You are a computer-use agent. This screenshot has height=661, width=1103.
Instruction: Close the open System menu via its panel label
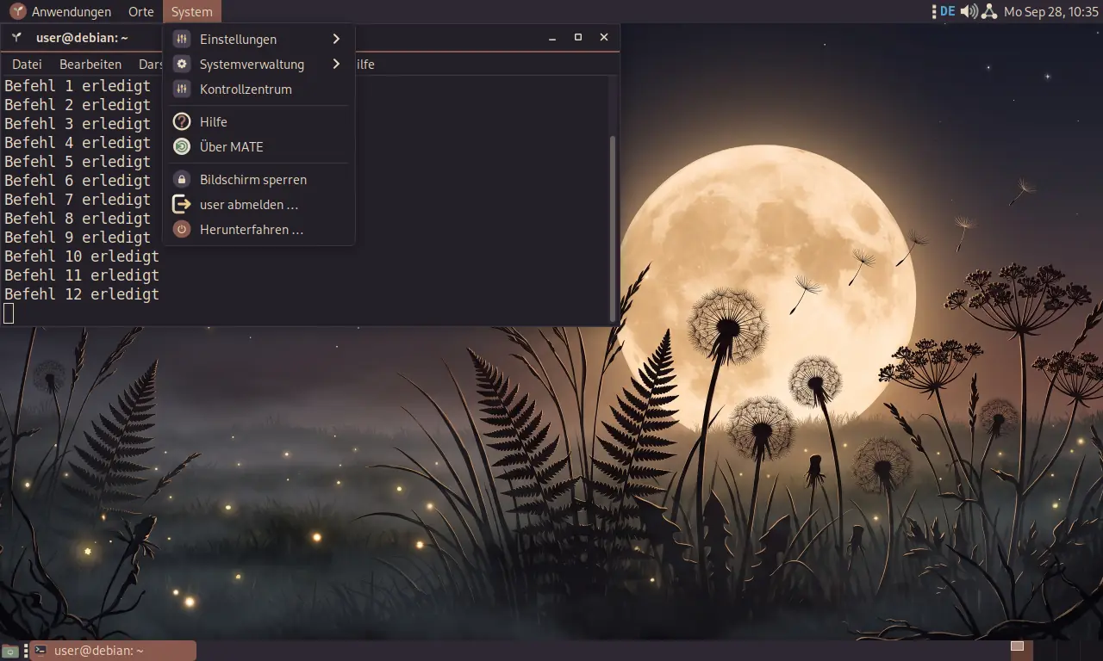click(x=191, y=12)
